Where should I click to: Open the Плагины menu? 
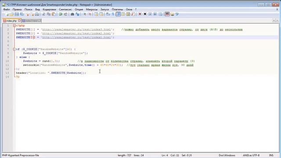click(x=117, y=9)
